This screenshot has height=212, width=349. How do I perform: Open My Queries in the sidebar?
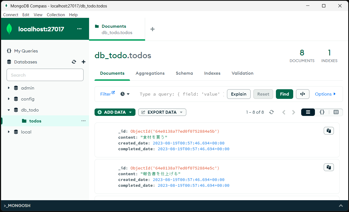click(26, 51)
